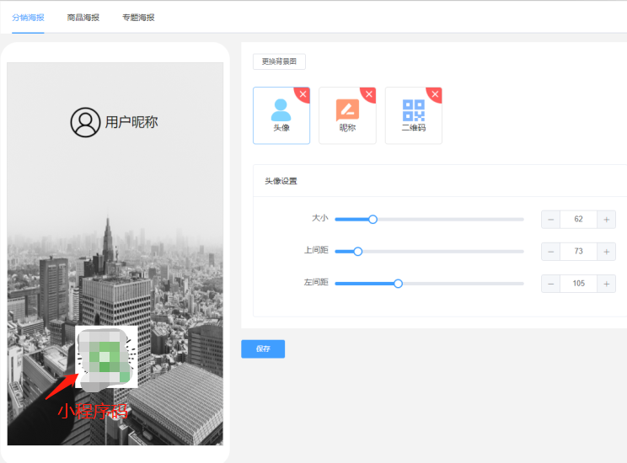Click the 上间距 input field showing 73

(579, 252)
